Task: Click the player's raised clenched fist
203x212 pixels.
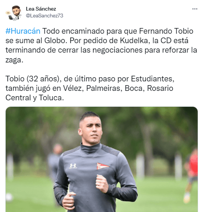Action: coord(102,184)
